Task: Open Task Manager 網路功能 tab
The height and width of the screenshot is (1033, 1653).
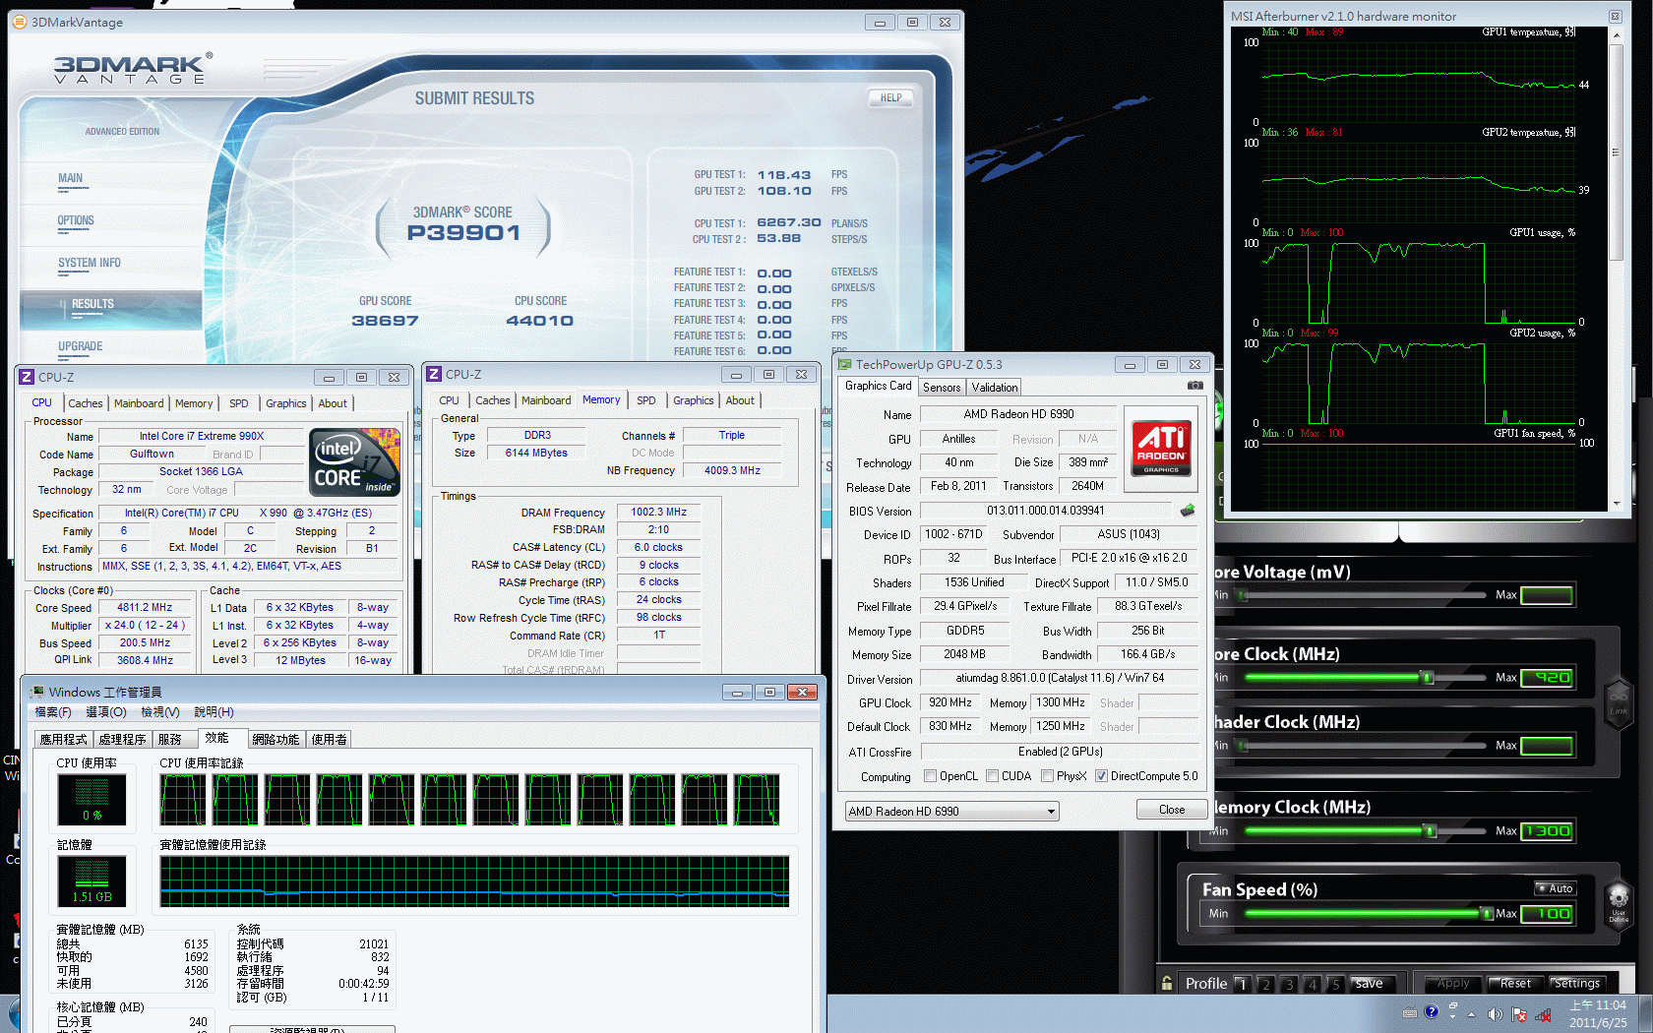Action: [275, 740]
